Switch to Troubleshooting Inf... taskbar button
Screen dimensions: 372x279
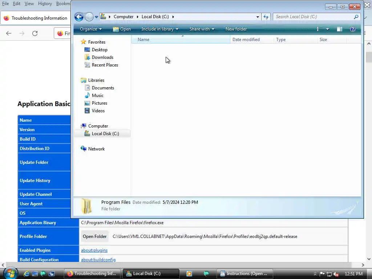(92, 274)
